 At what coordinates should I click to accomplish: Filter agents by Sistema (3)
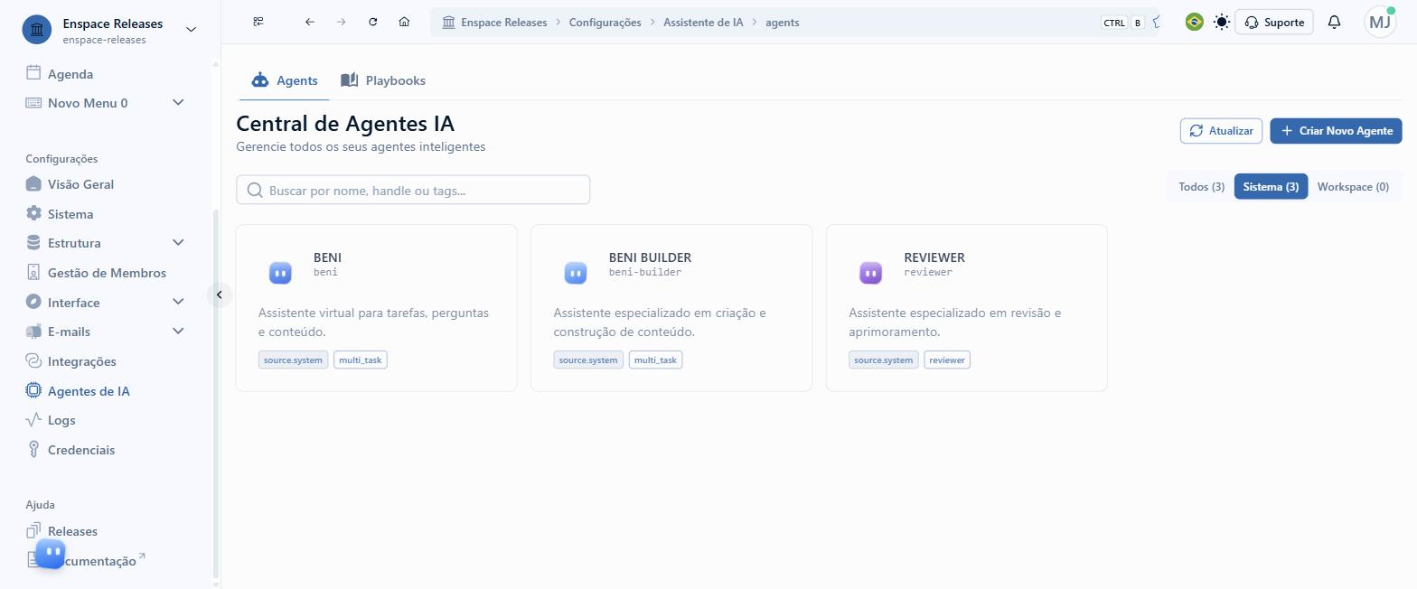coord(1271,186)
